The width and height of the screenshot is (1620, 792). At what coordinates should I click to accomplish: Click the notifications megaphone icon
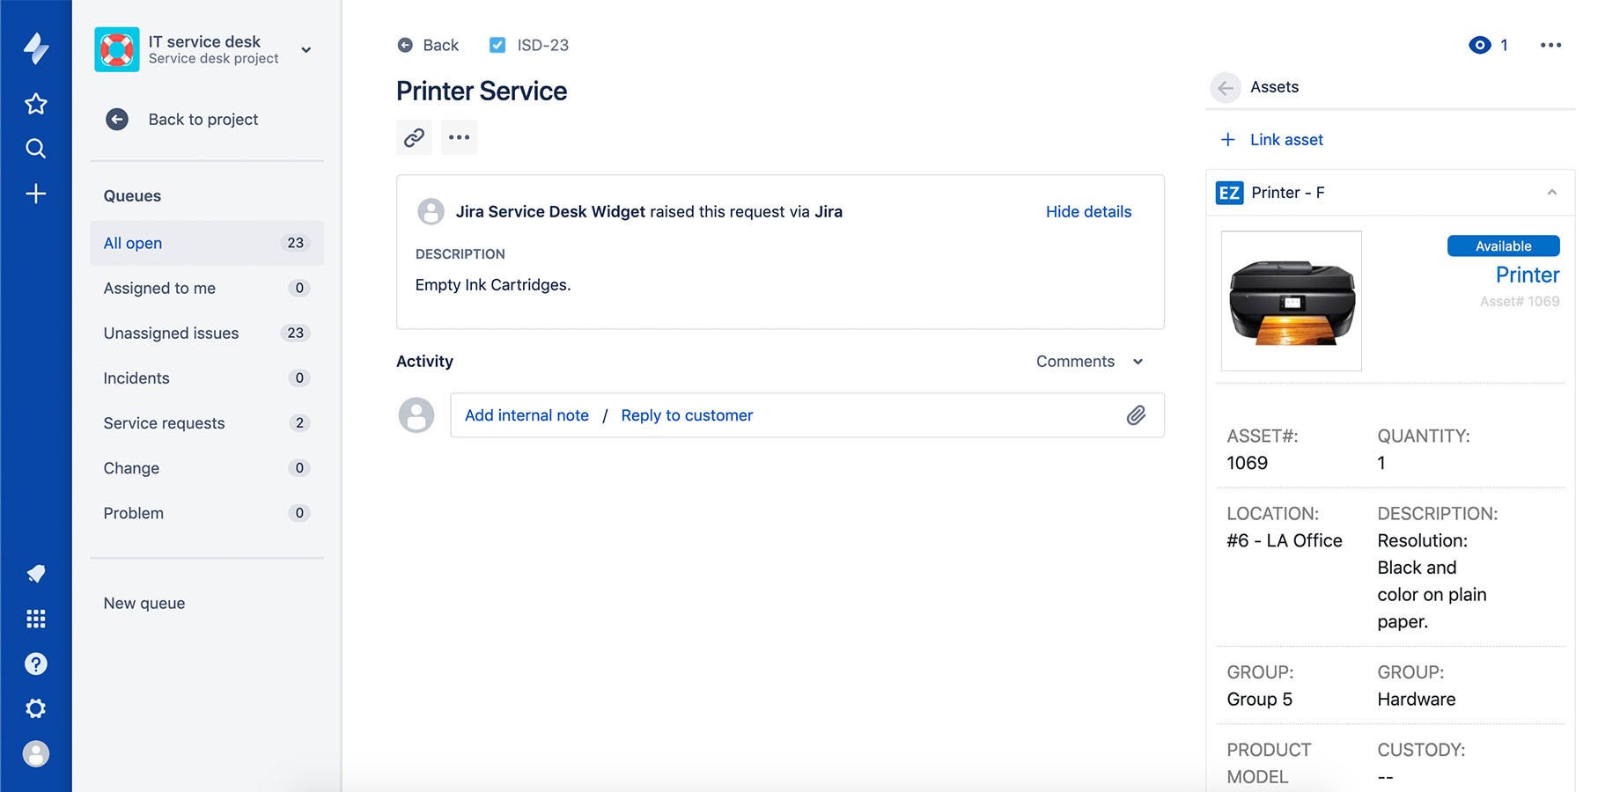35,574
